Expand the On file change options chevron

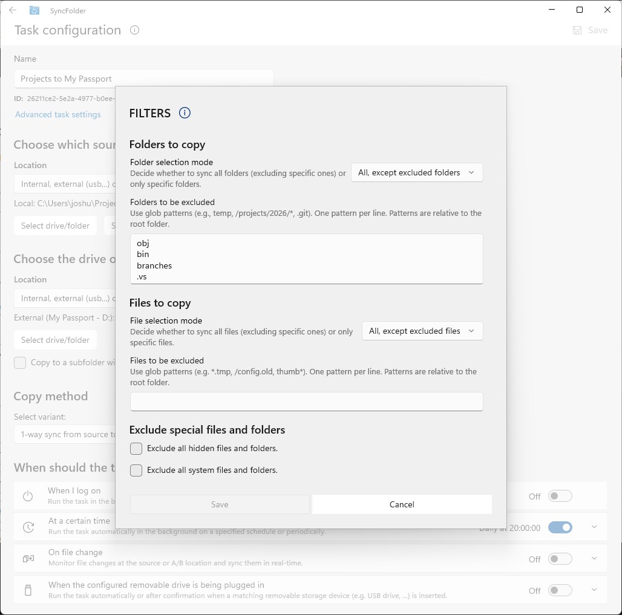pos(594,558)
